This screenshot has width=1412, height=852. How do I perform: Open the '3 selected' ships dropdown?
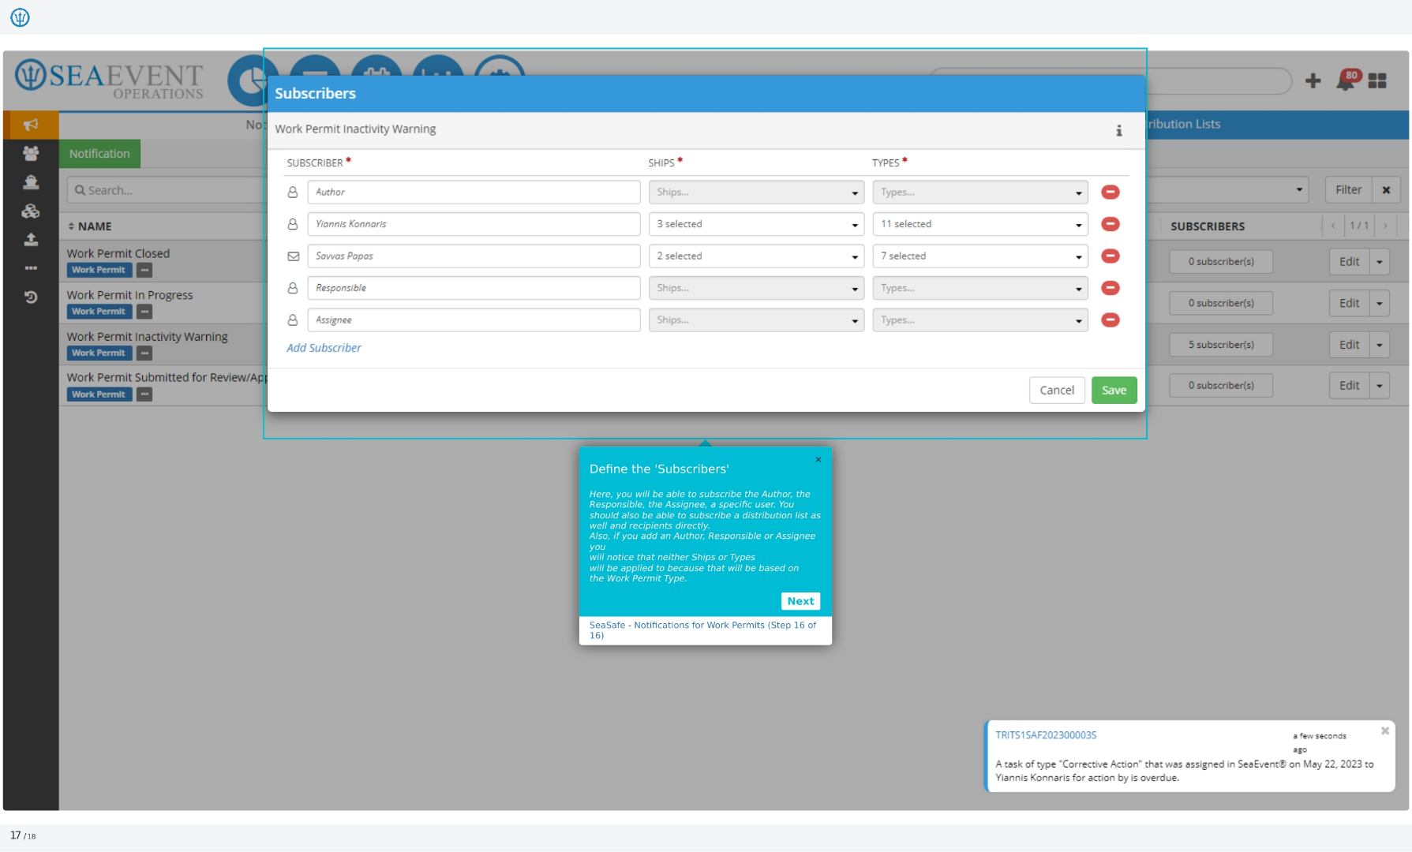(x=756, y=224)
